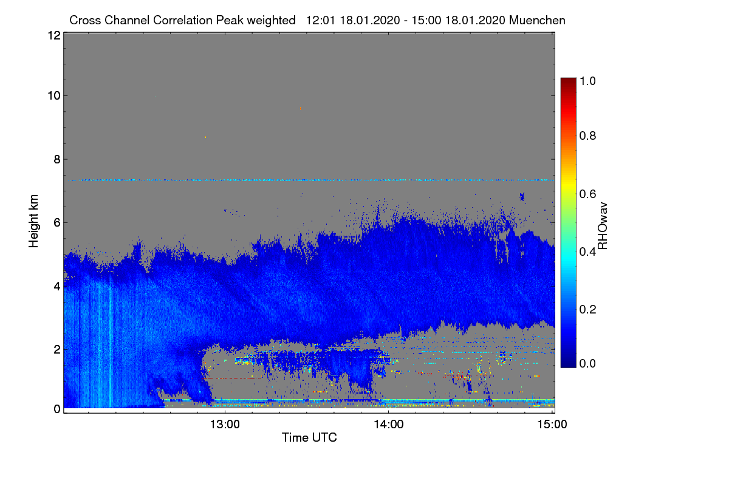Click the 0 km height tick label

[x=56, y=409]
